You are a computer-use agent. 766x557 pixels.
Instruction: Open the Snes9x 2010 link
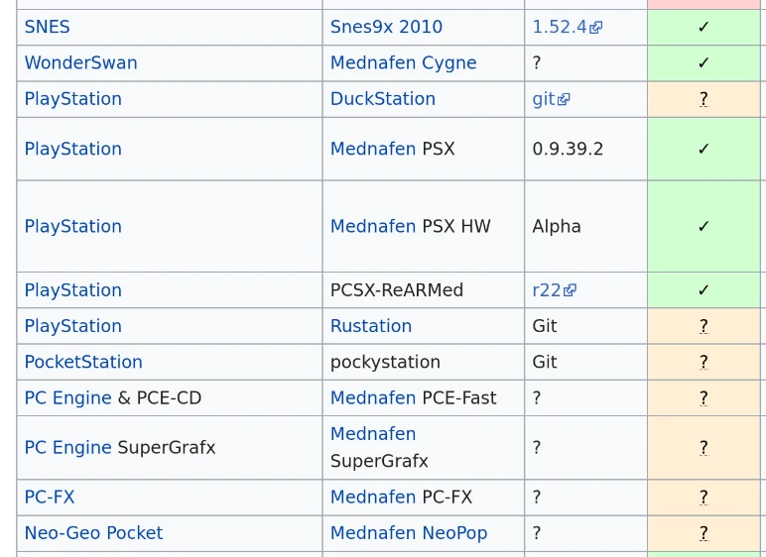386,27
